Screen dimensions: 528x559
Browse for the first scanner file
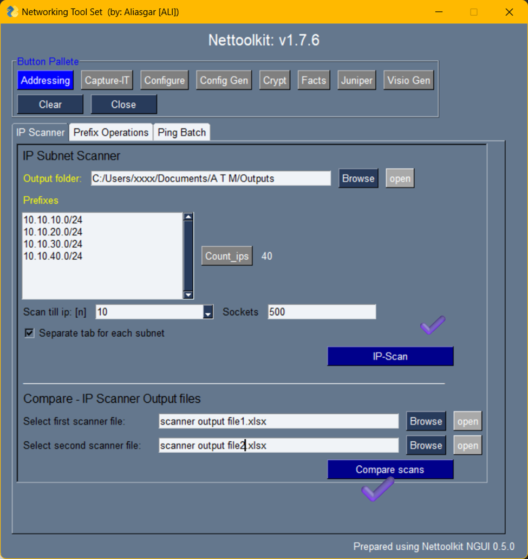(426, 421)
